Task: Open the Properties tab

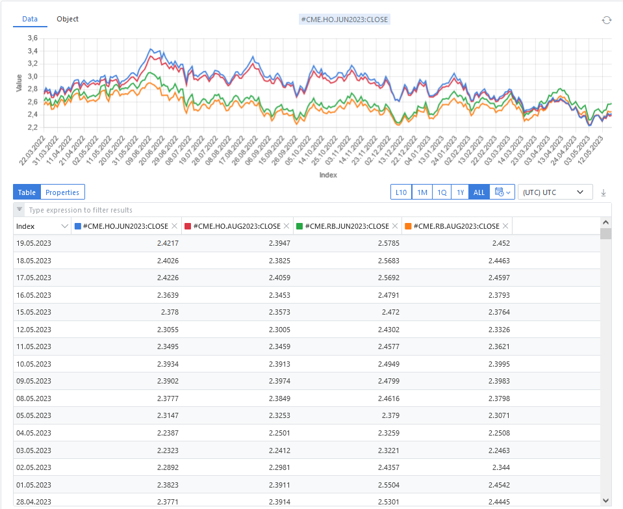Action: tap(62, 192)
